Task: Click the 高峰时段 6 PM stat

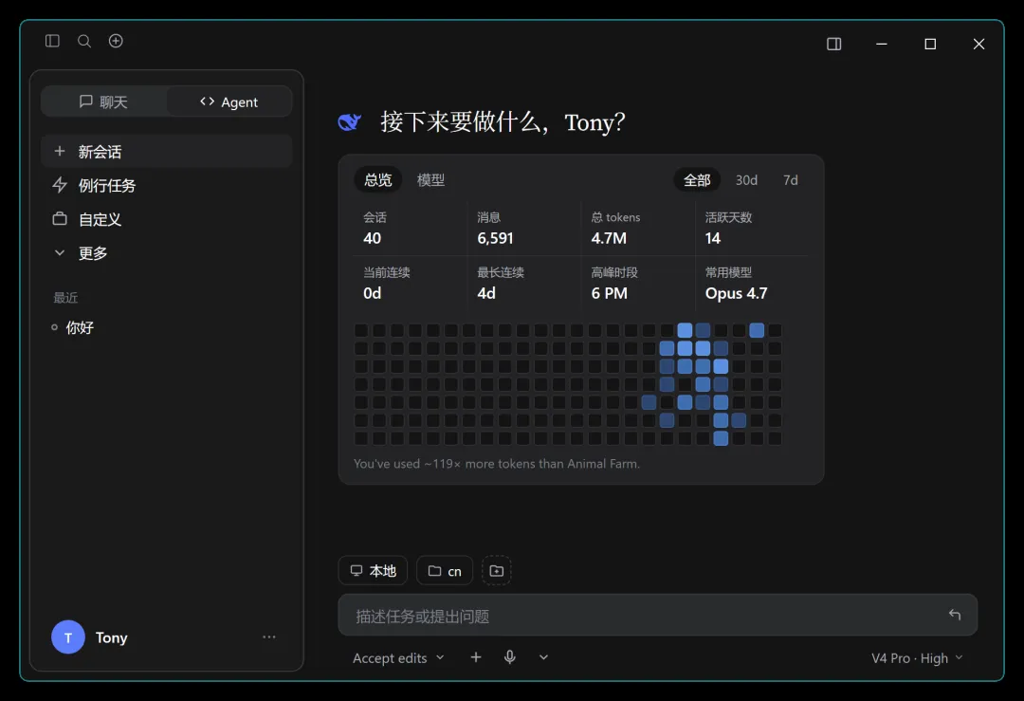Action: (638, 283)
